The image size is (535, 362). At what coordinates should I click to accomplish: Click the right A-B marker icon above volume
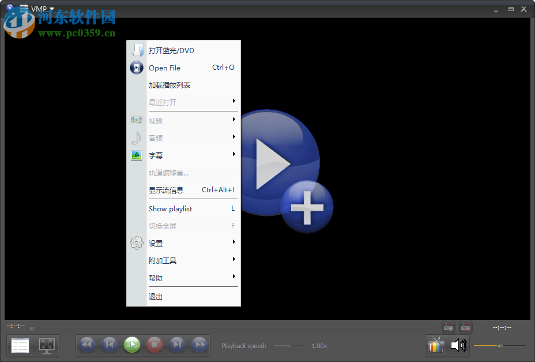[x=465, y=327]
